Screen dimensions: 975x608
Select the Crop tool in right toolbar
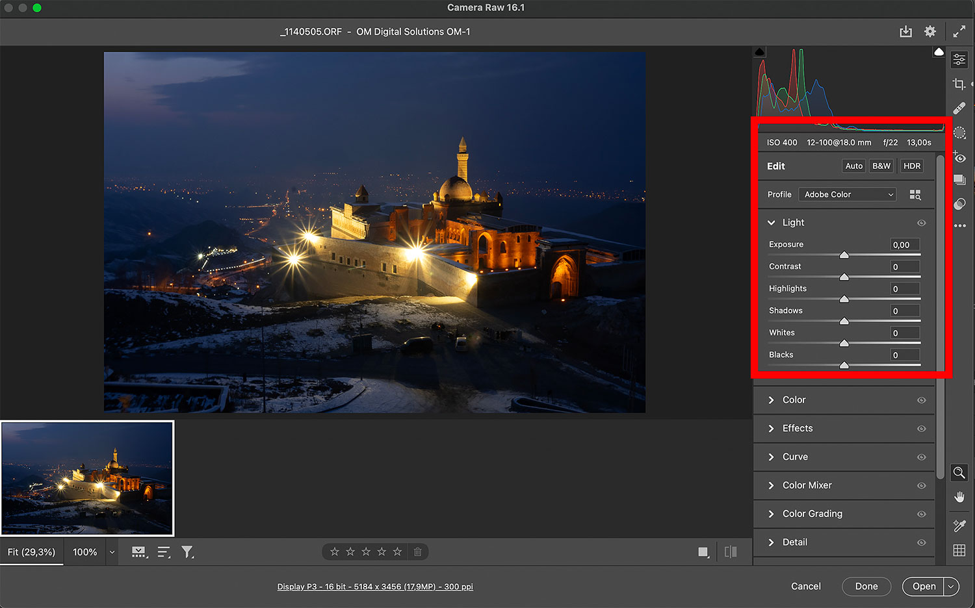click(959, 84)
